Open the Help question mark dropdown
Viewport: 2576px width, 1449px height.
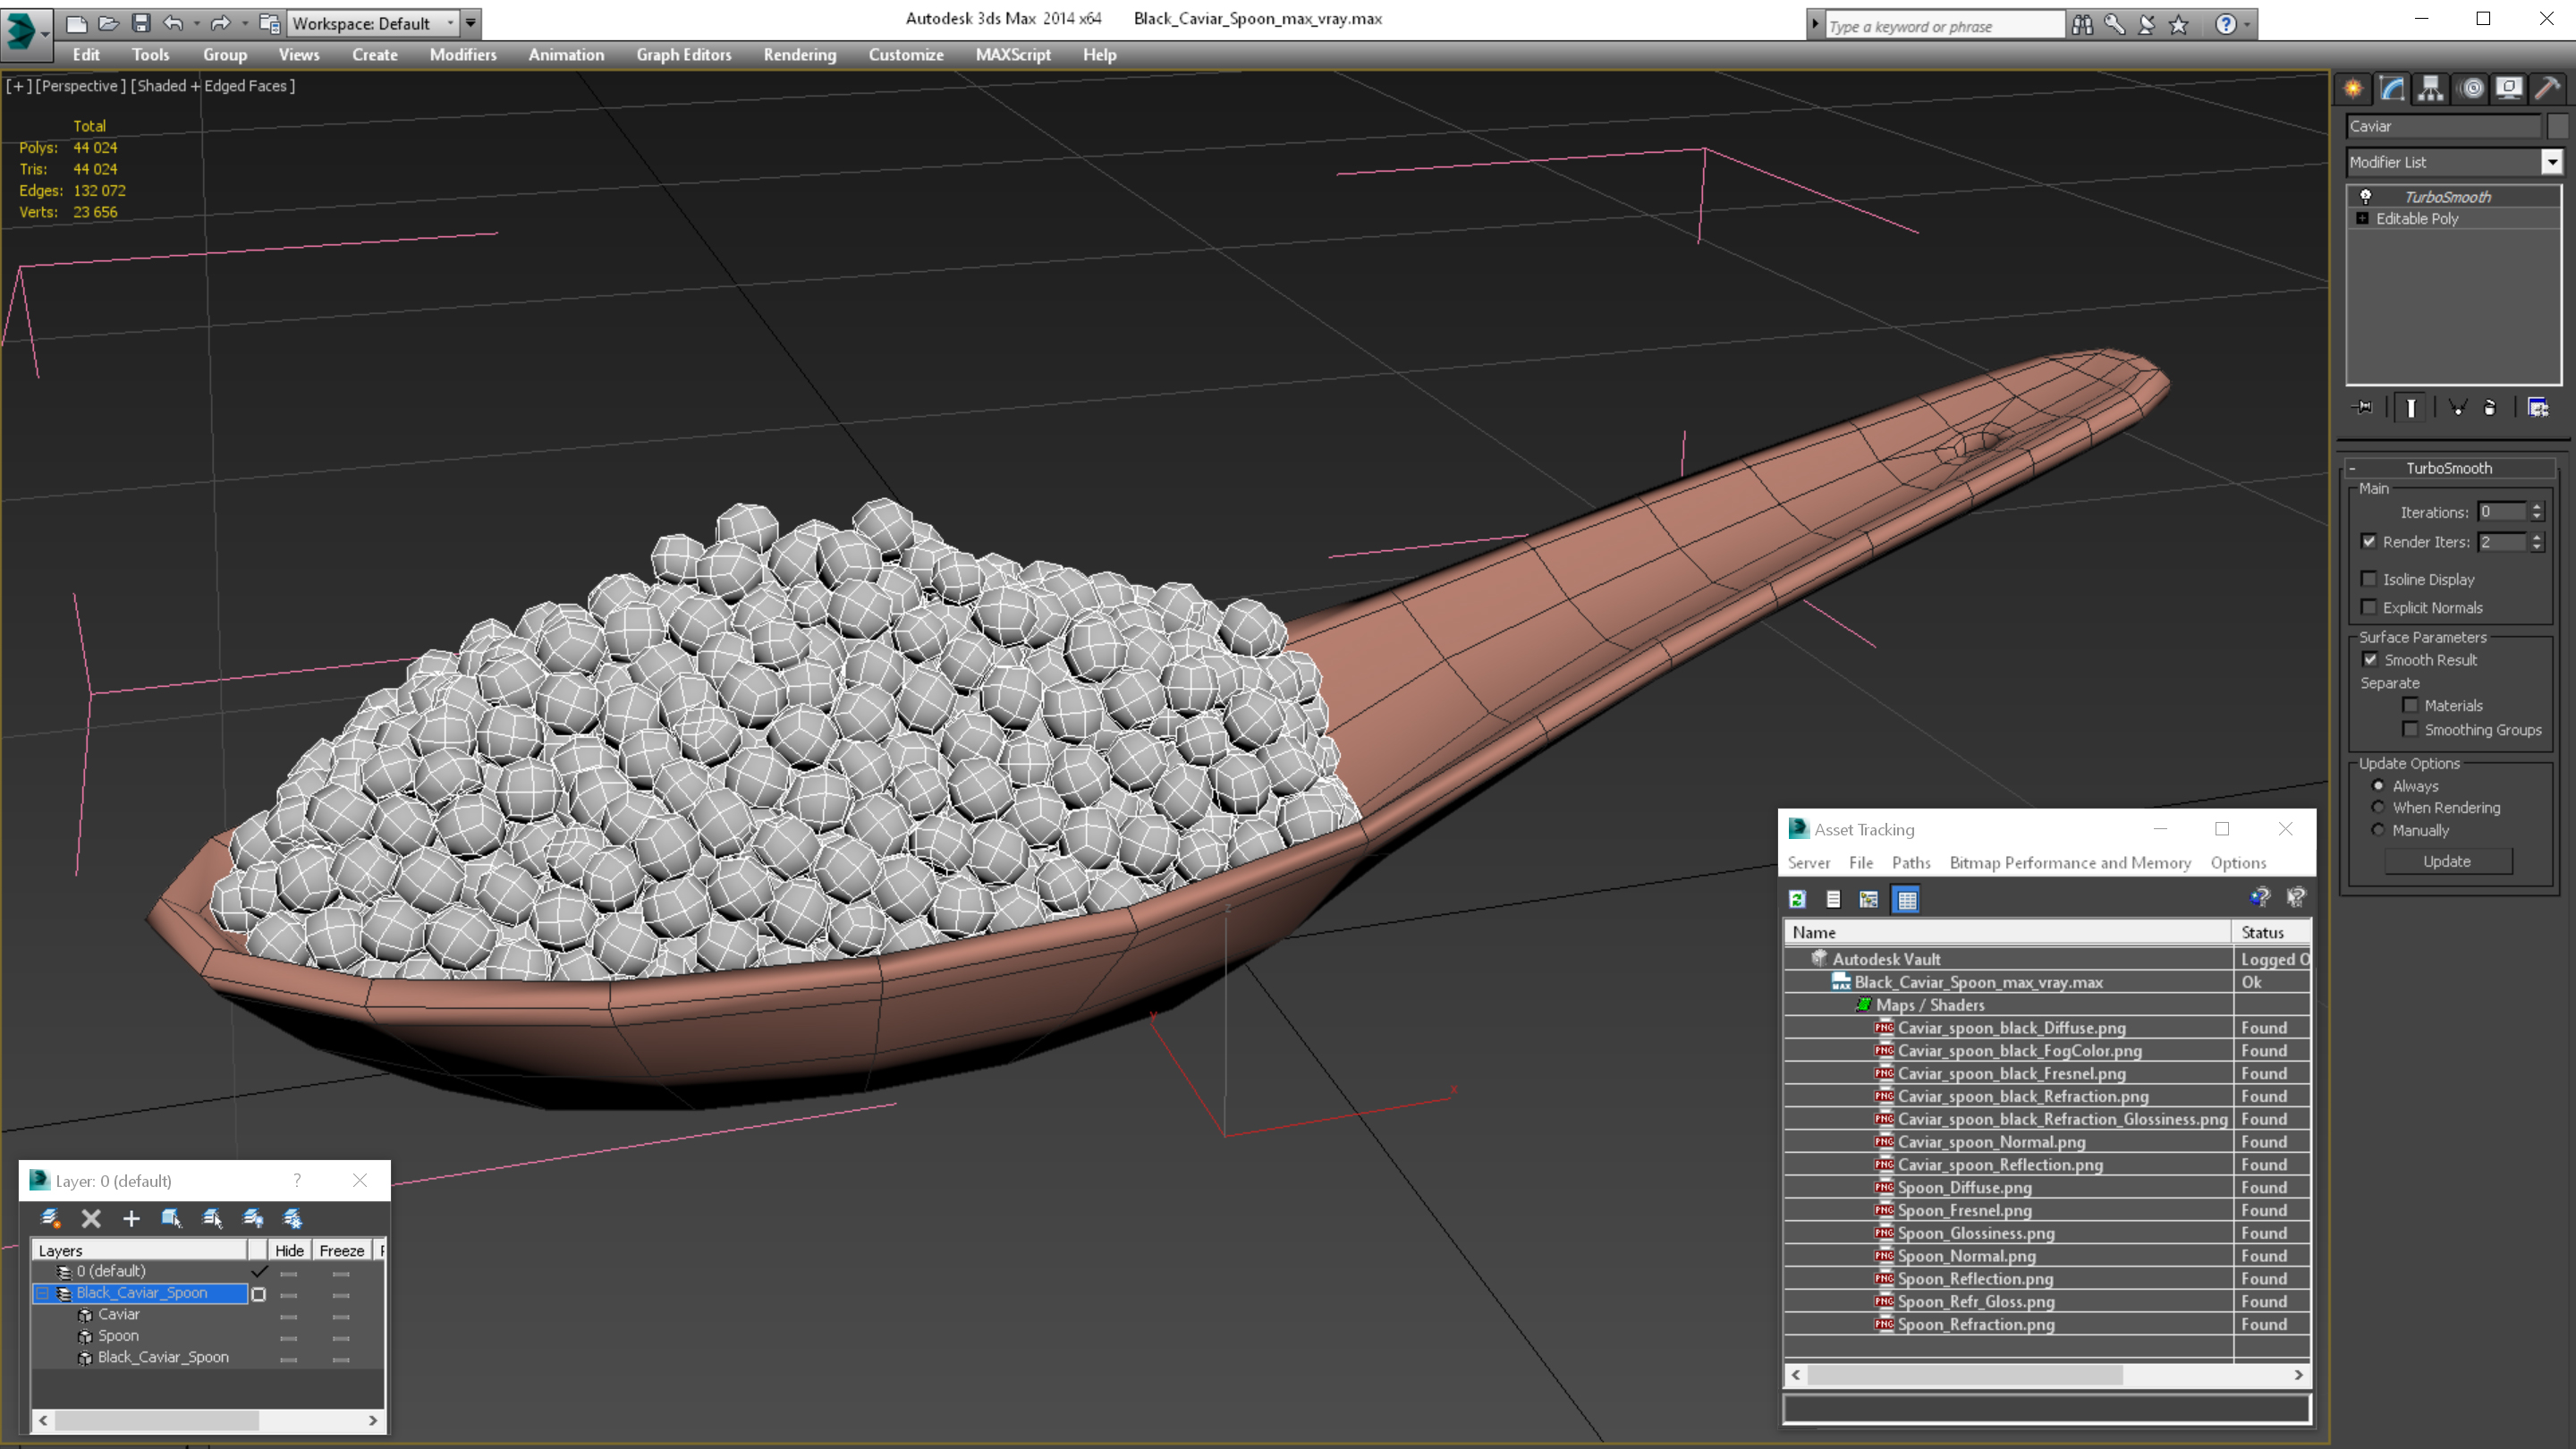coord(2247,25)
